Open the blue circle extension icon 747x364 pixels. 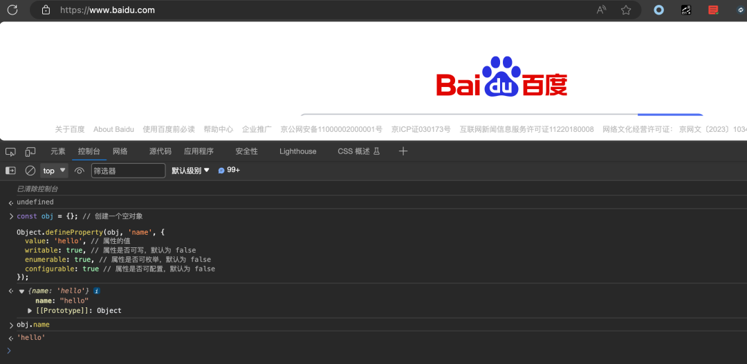coord(659,10)
